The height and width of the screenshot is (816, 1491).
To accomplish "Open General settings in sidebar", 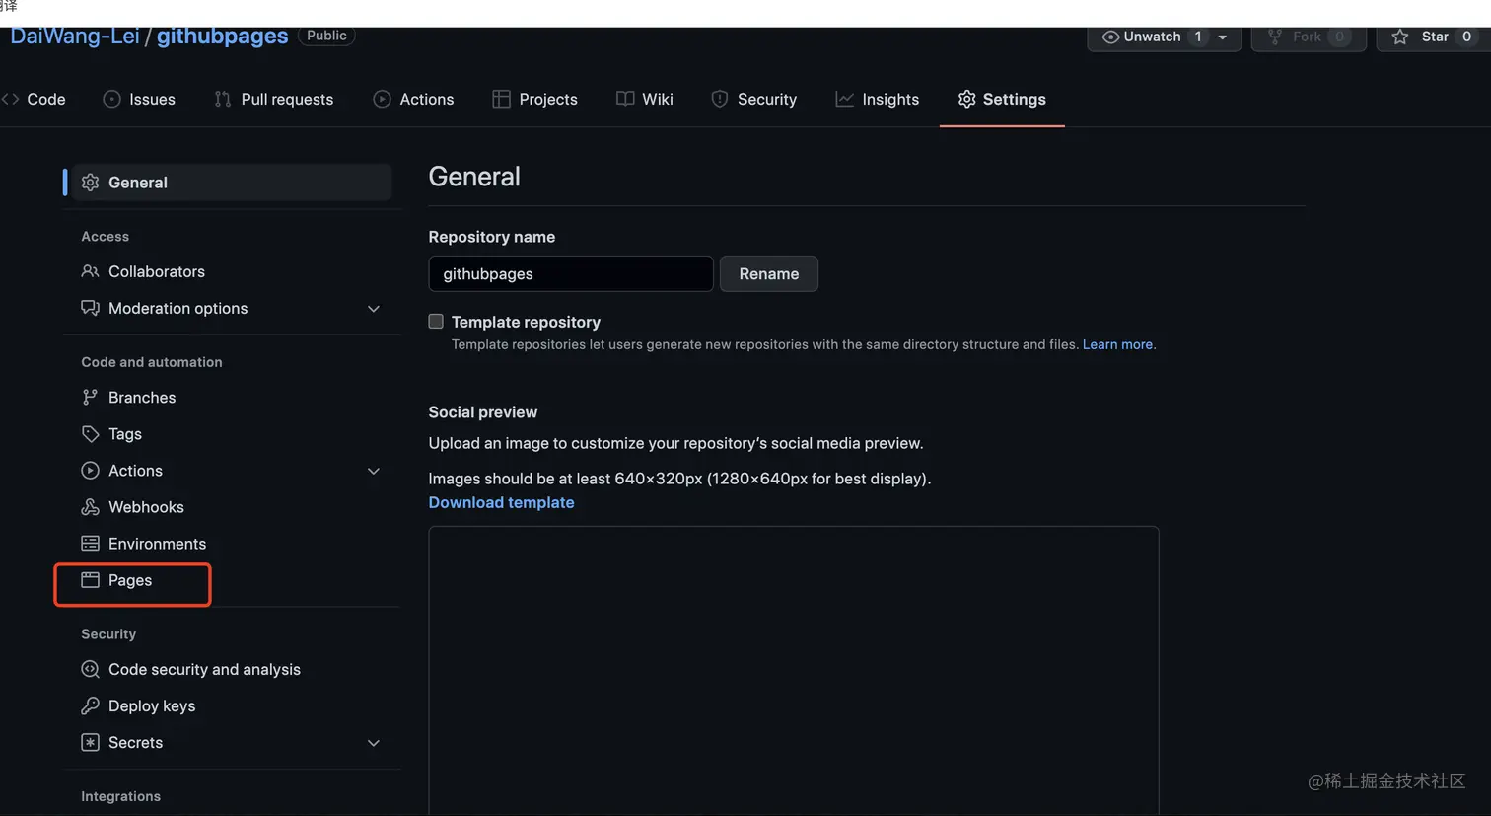I will point(232,183).
